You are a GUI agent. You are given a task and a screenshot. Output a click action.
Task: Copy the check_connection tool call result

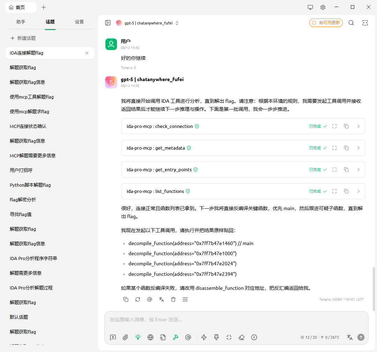click(x=346, y=126)
